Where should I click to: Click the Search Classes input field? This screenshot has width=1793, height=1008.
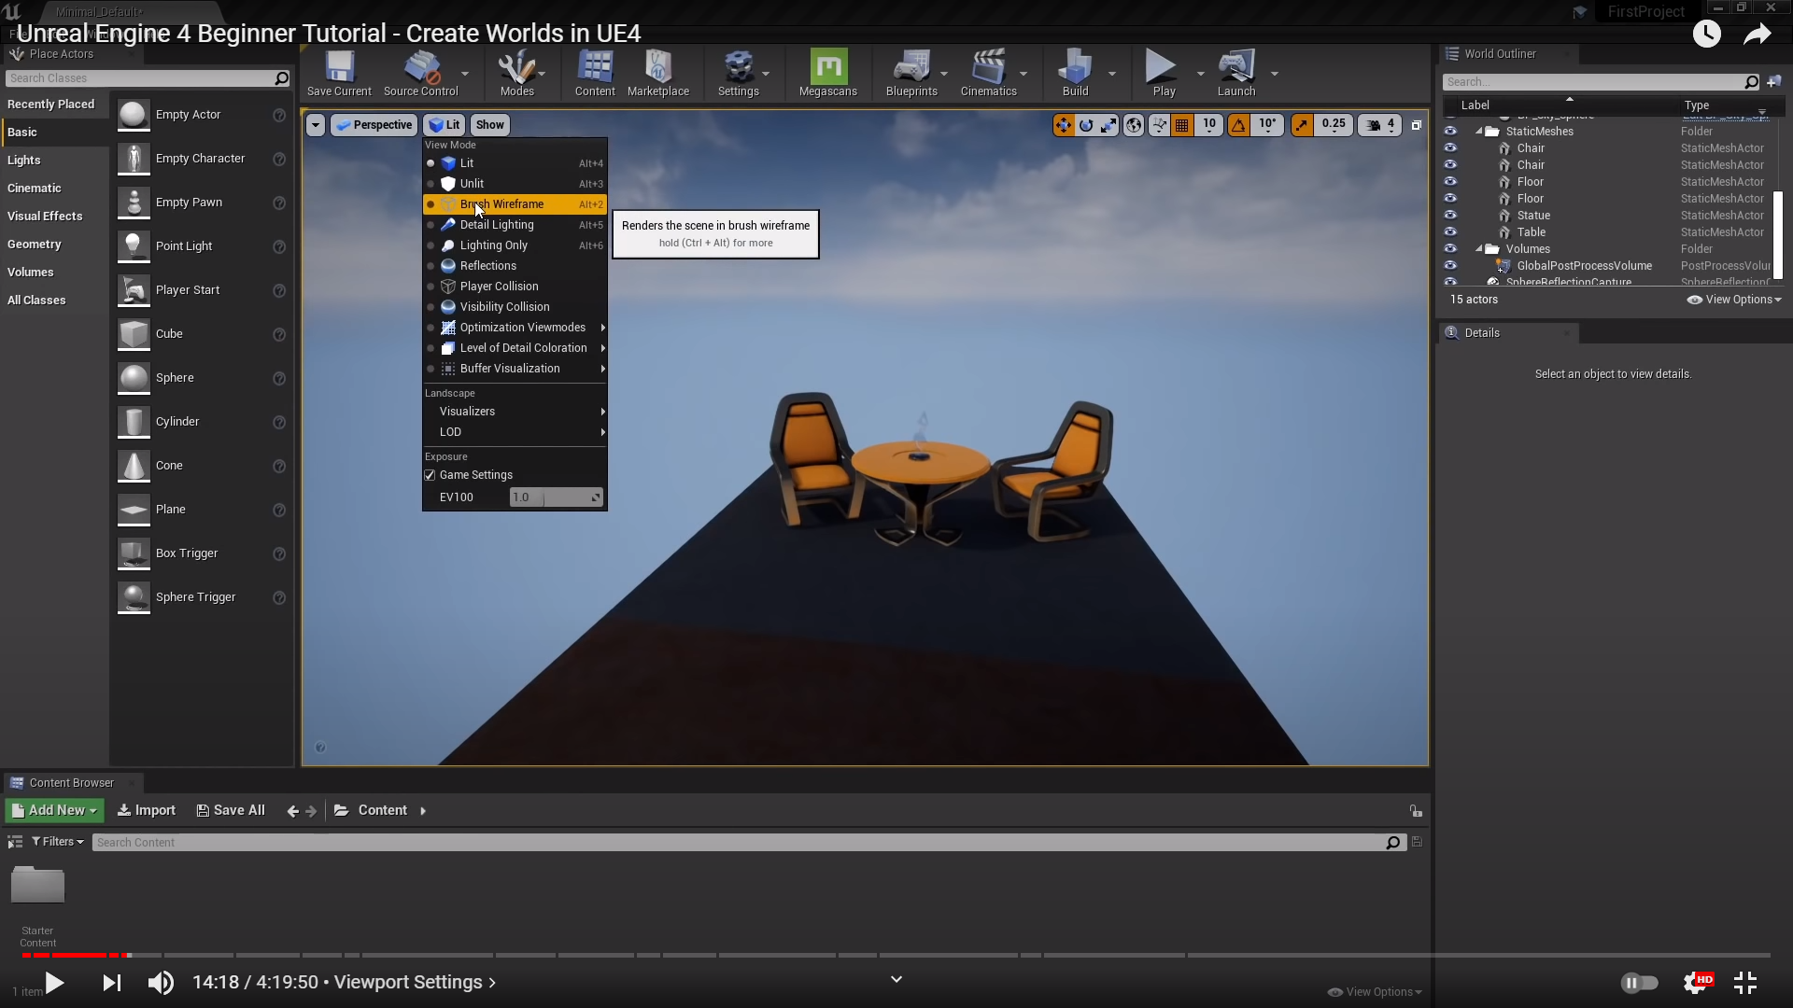coord(140,78)
